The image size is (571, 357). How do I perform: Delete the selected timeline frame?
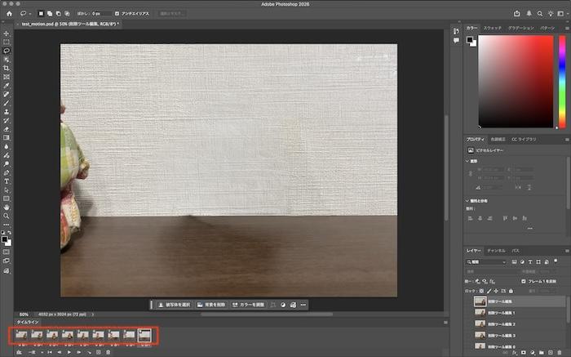coord(109,352)
